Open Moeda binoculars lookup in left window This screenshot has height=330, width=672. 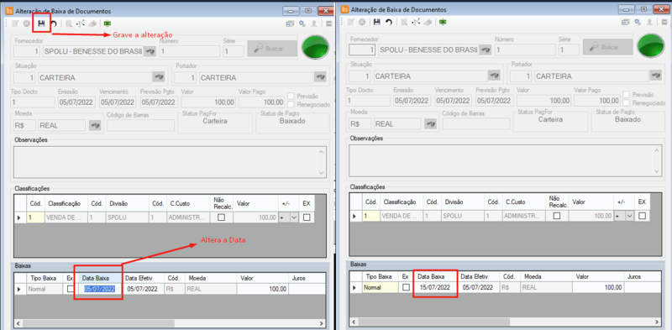94,125
